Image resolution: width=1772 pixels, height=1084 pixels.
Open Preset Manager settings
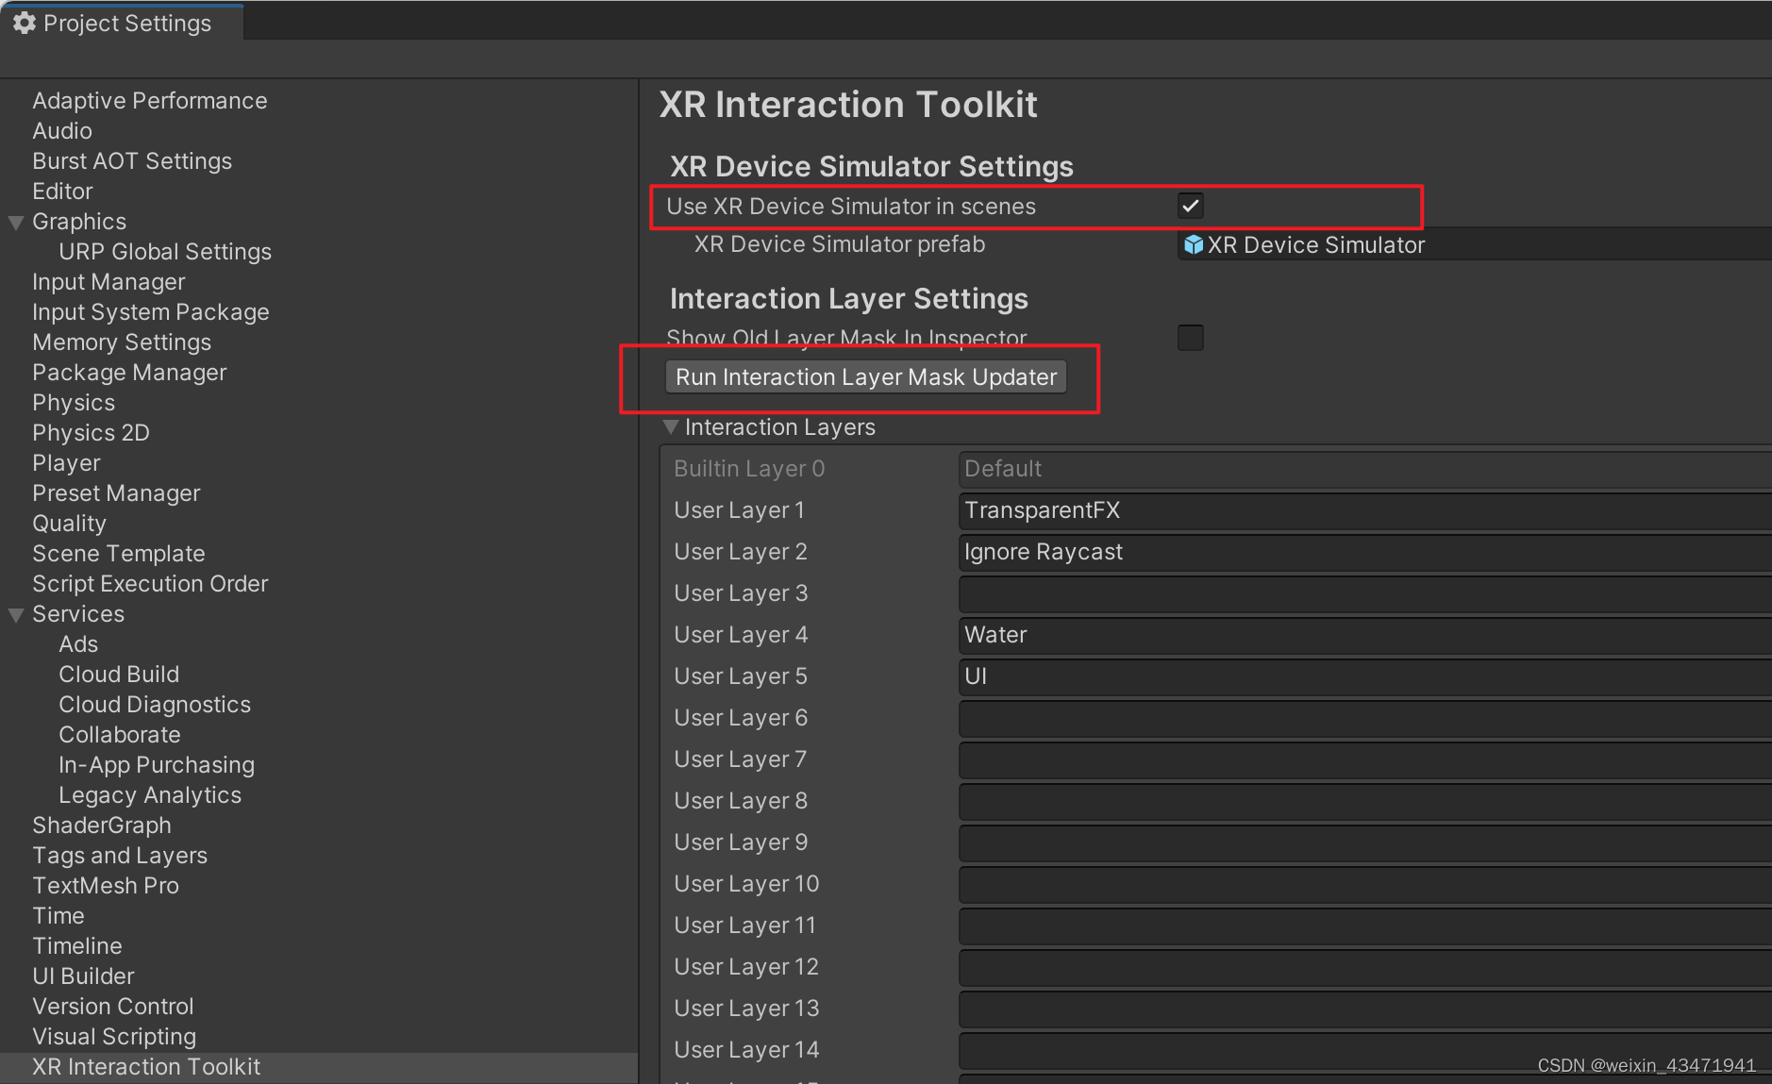coord(116,493)
